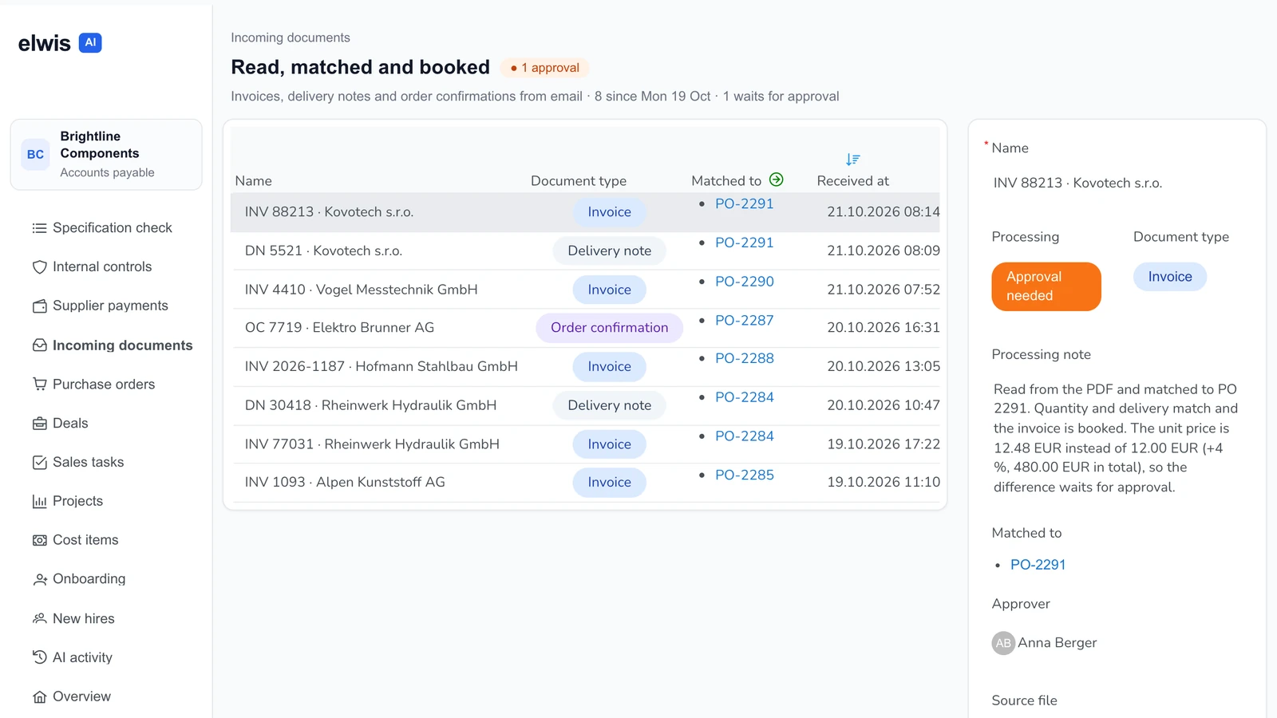Click the Purchase orders cart icon
This screenshot has width=1277, height=718.
(39, 385)
